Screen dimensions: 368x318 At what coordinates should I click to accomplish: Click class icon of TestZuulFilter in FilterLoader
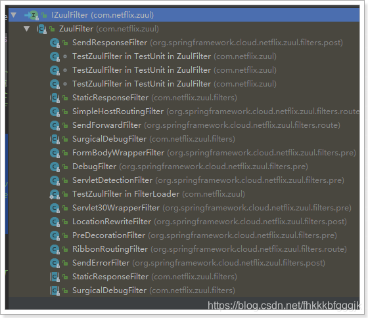coord(55,194)
